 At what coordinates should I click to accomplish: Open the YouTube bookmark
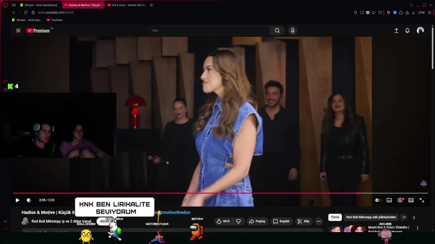[55, 20]
